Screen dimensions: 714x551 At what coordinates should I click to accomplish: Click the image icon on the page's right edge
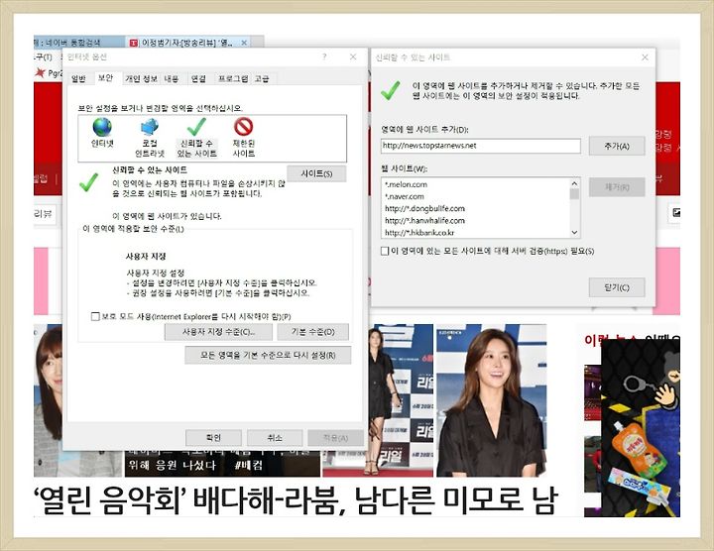676,212
